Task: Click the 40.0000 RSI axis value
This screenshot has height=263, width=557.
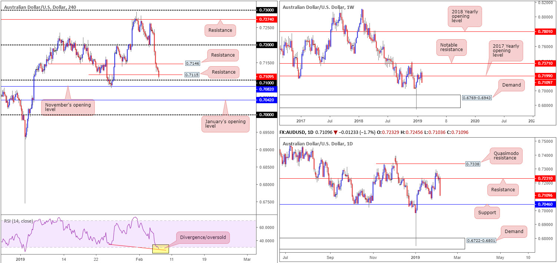Action: (266, 241)
